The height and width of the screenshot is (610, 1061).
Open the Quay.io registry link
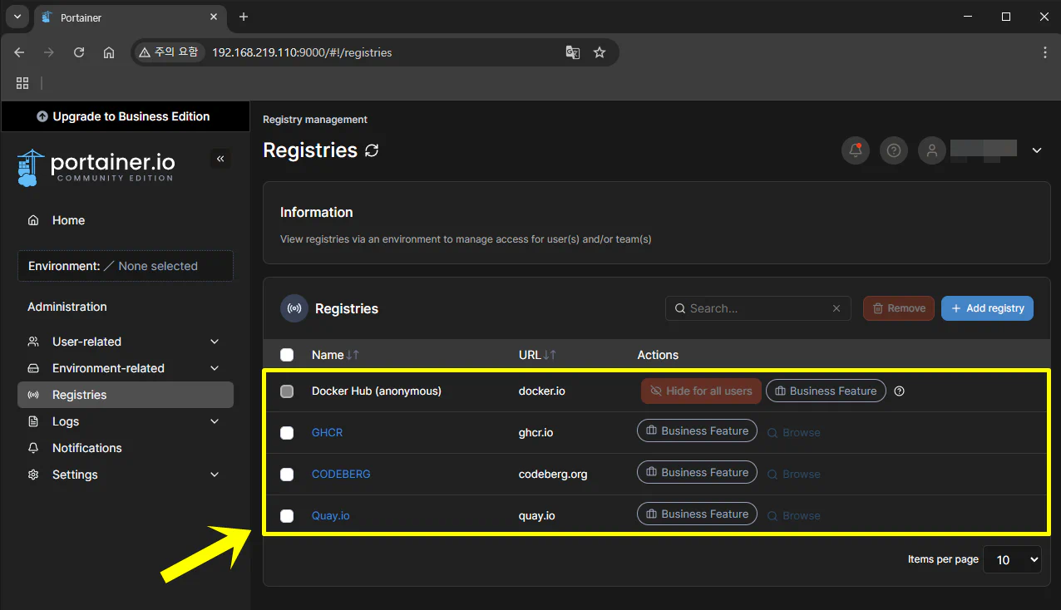pyautogui.click(x=331, y=515)
